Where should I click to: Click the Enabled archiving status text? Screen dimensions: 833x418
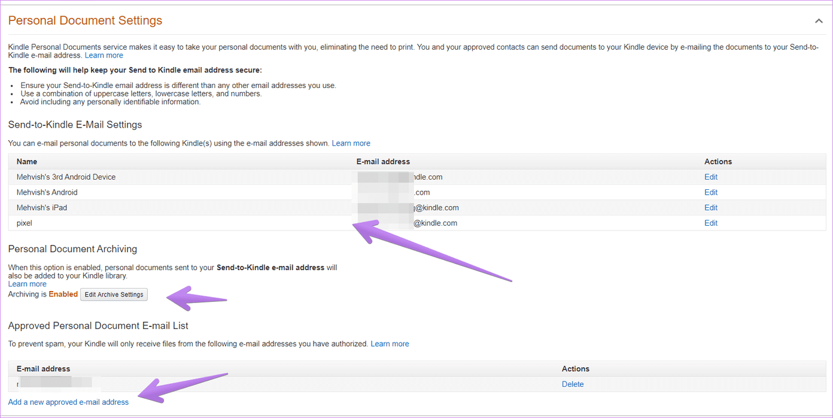(x=63, y=294)
